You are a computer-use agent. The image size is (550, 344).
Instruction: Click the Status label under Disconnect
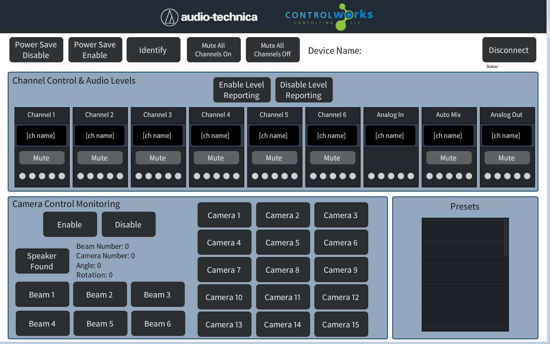tap(492, 67)
